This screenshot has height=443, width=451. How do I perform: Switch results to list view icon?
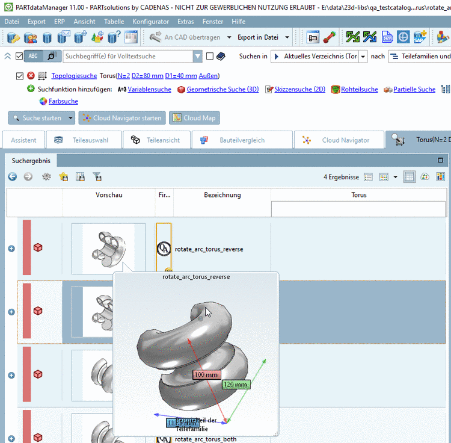pyautogui.click(x=368, y=177)
